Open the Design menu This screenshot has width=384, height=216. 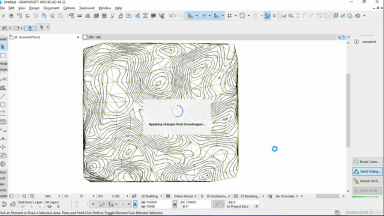tap(34, 8)
